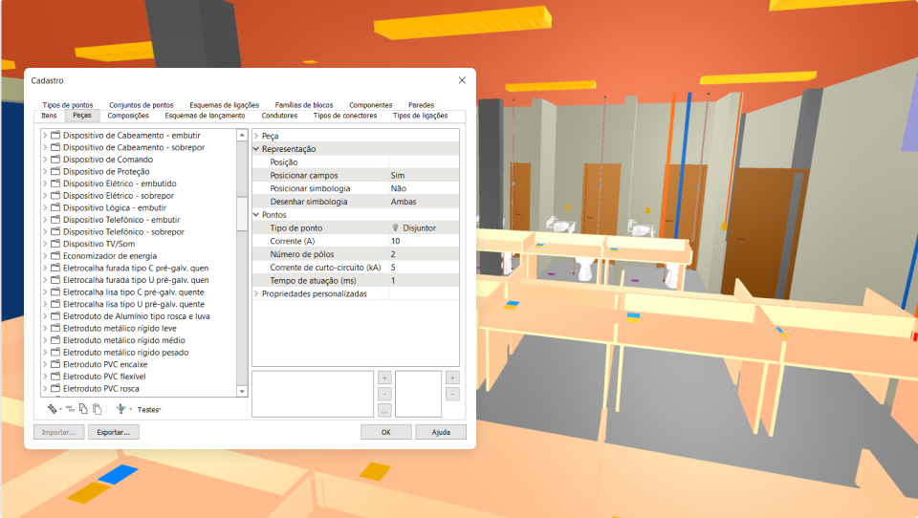Expand Eletrocalha furada tipo C node
The width and height of the screenshot is (918, 518).
pyautogui.click(x=45, y=268)
